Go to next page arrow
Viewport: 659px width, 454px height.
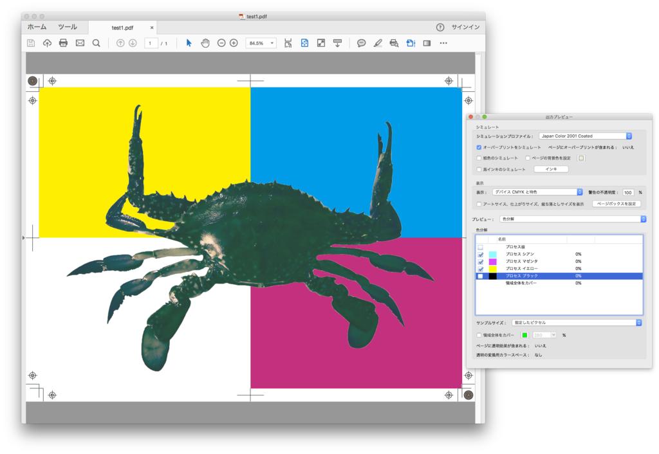[x=133, y=43]
